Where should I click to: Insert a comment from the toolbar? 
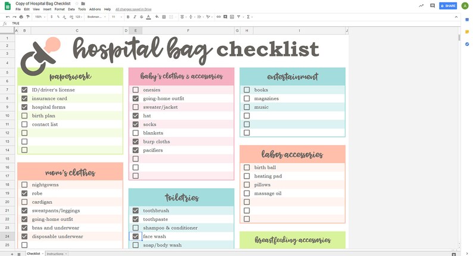click(225, 17)
